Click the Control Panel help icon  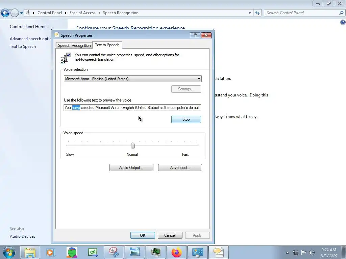click(x=343, y=22)
